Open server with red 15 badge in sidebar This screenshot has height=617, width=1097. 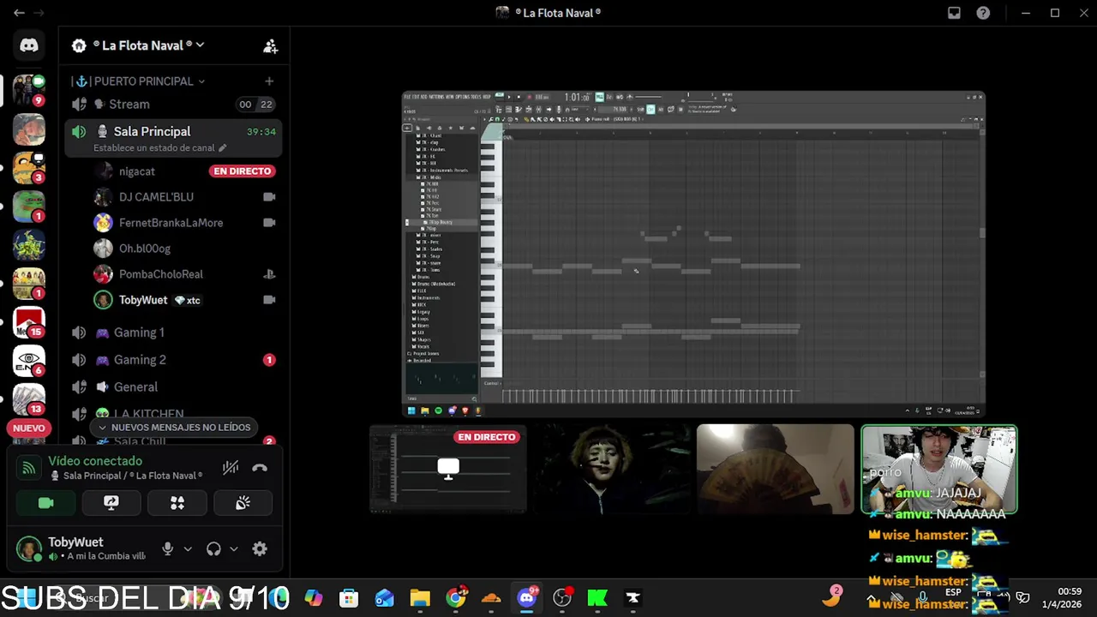pos(29,321)
